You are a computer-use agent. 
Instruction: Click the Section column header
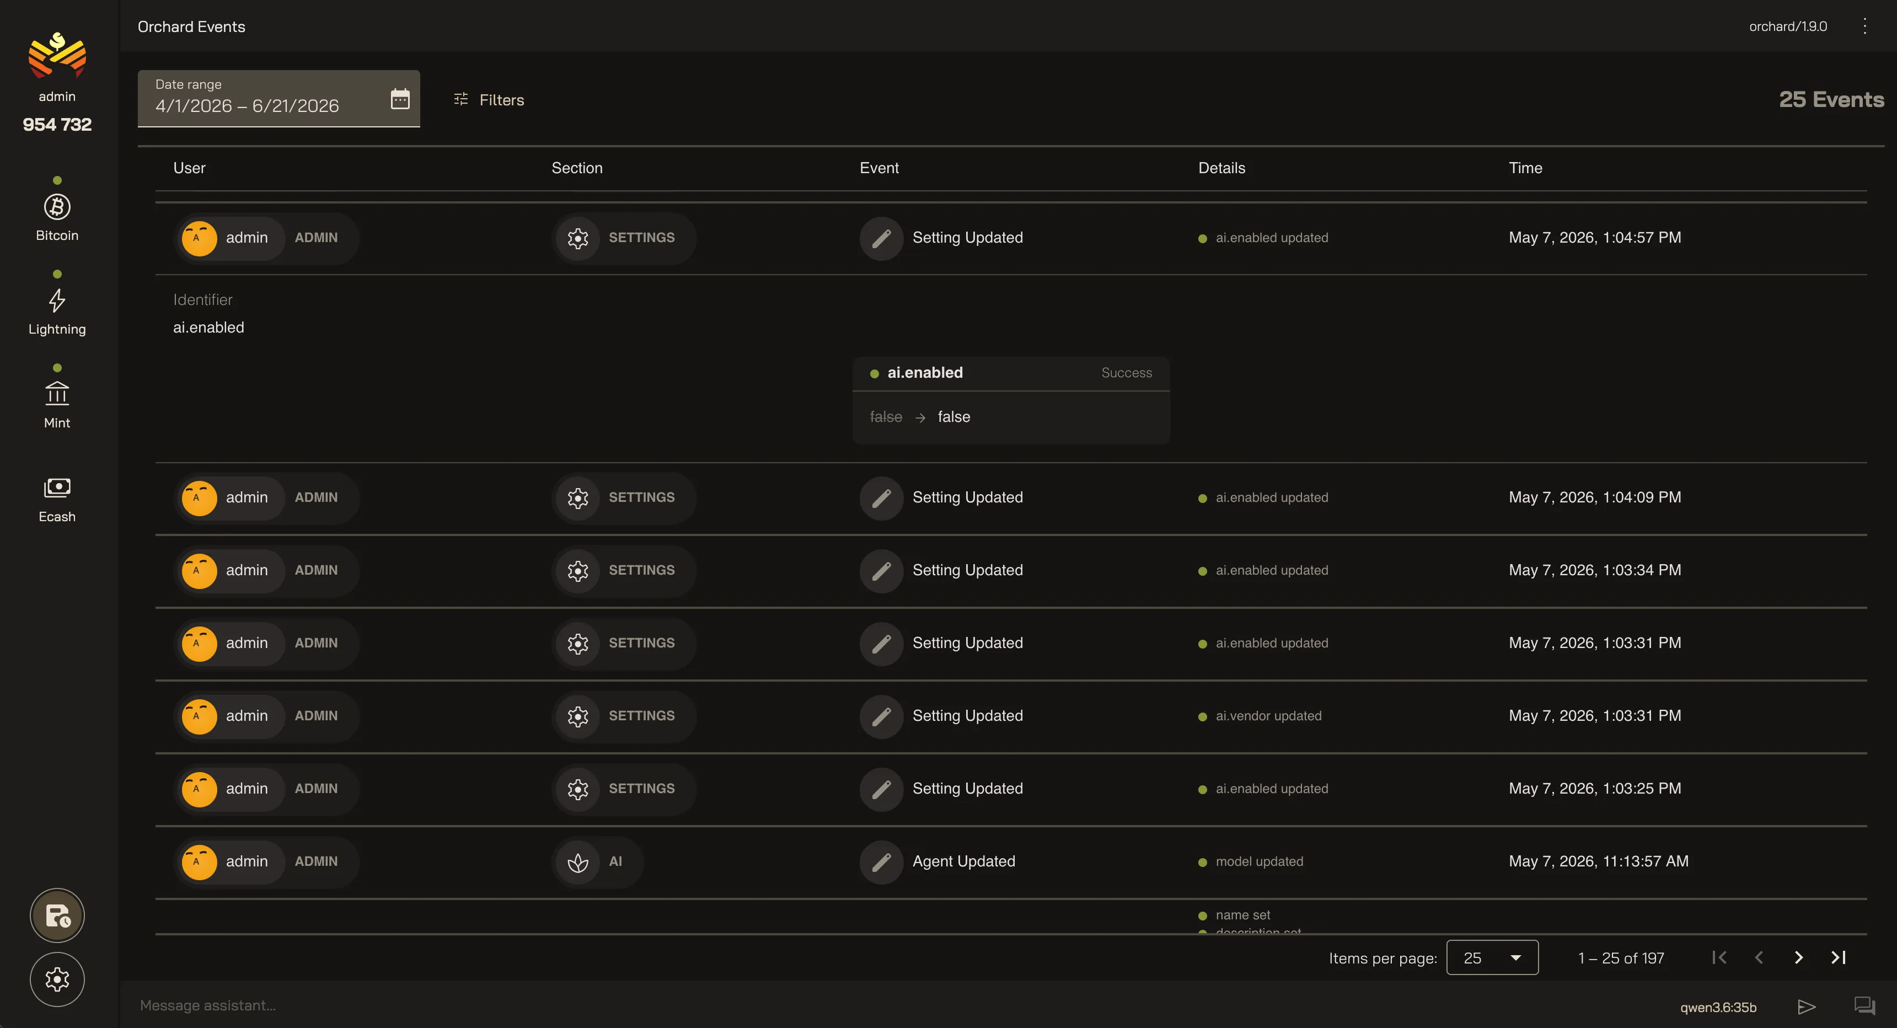(x=577, y=168)
